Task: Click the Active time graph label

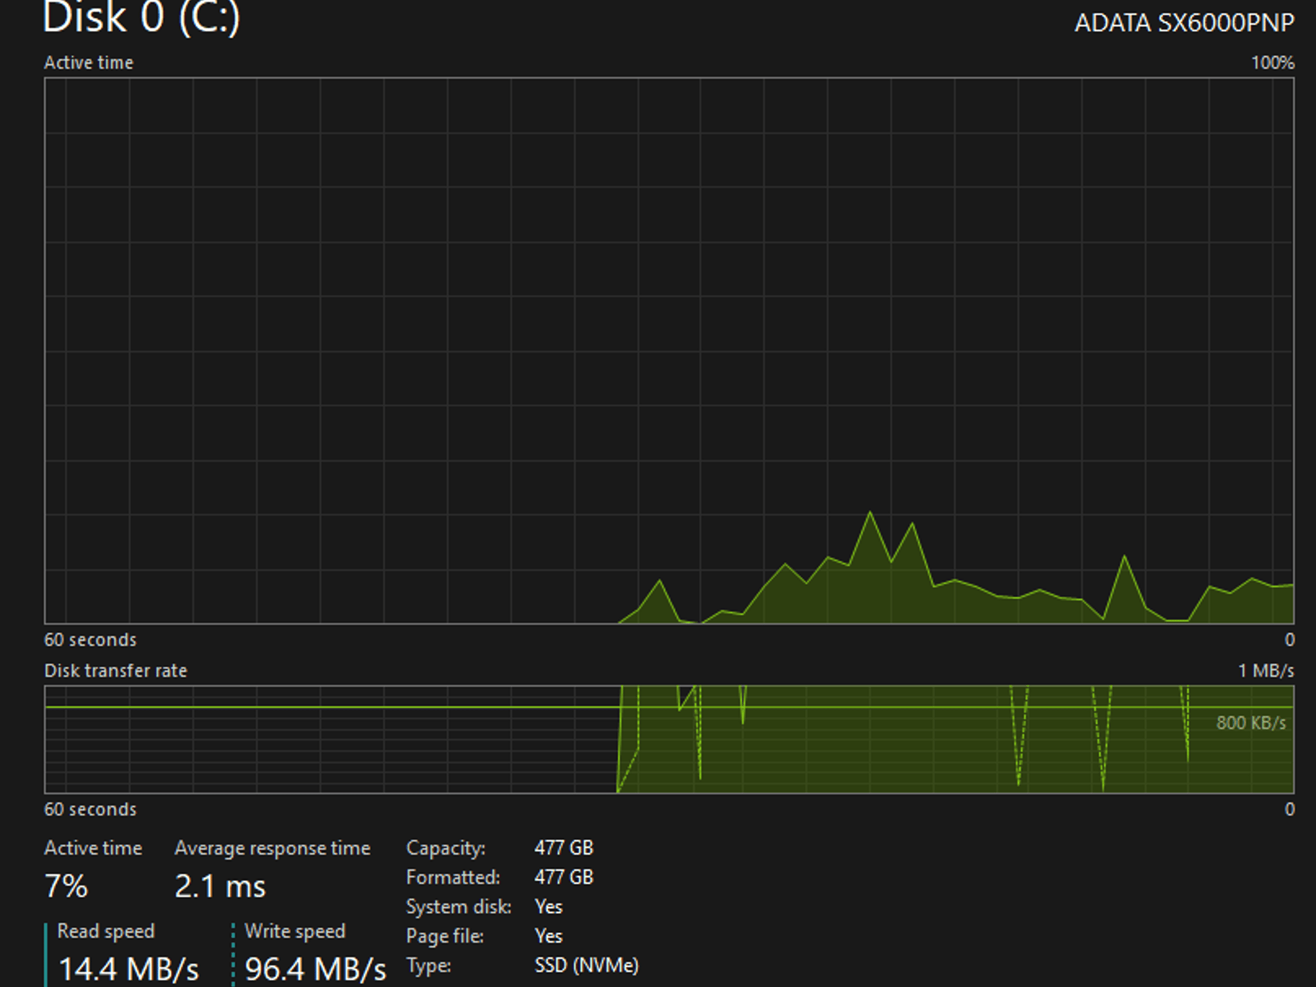Action: (x=89, y=62)
